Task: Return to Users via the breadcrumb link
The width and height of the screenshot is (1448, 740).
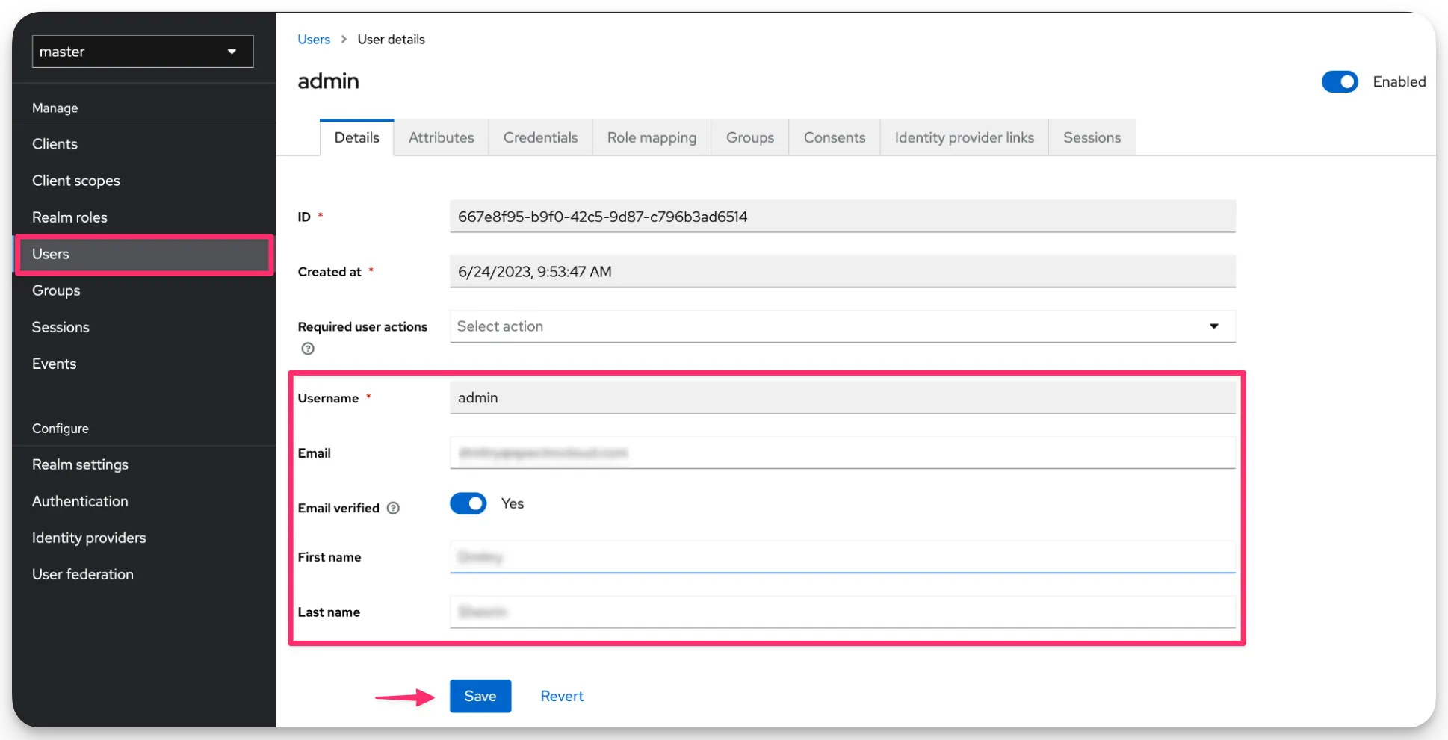Action: (x=313, y=39)
